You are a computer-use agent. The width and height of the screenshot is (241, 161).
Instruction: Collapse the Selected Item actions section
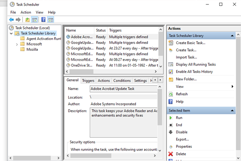232,111
